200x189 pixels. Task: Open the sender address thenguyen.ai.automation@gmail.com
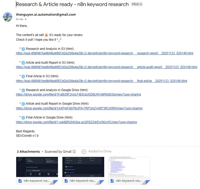pyautogui.click(x=46, y=15)
